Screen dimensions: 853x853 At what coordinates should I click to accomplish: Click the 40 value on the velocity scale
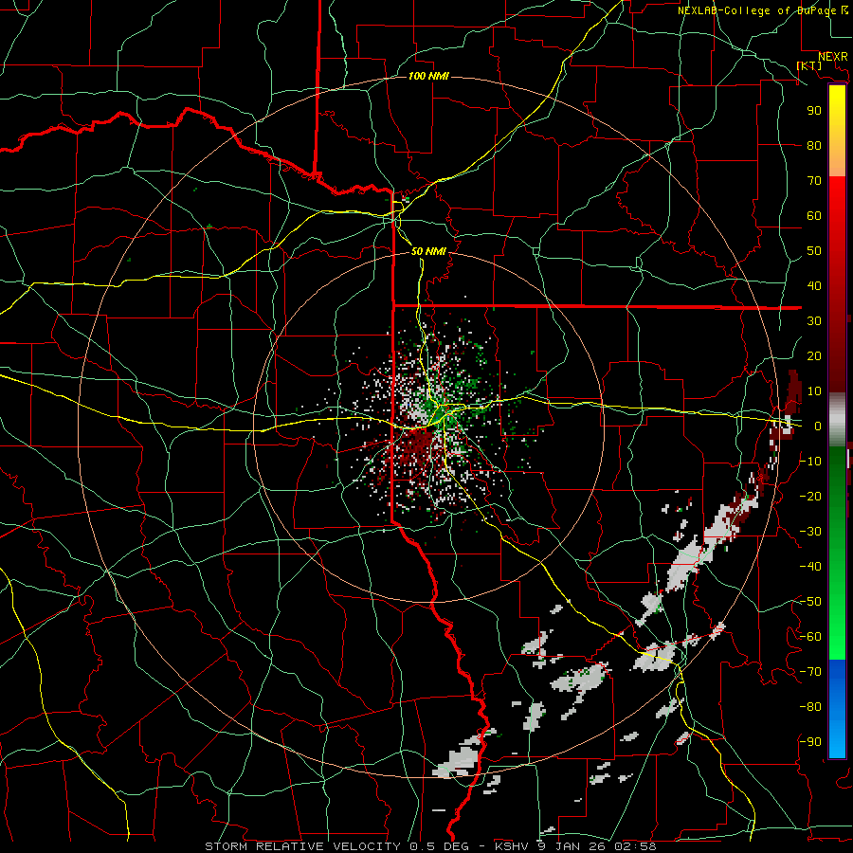[x=814, y=285]
